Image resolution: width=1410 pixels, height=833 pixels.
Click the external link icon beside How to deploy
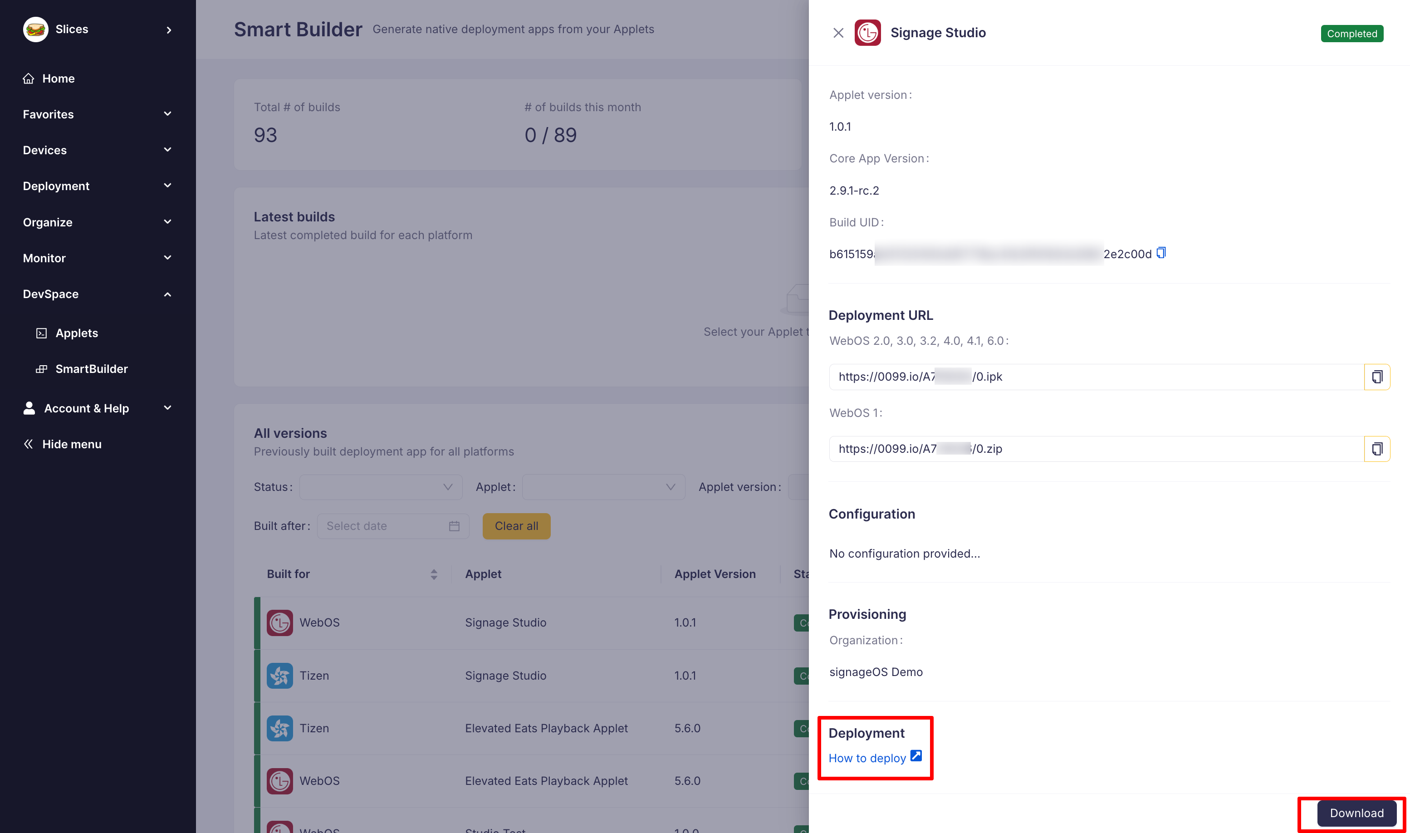916,756
